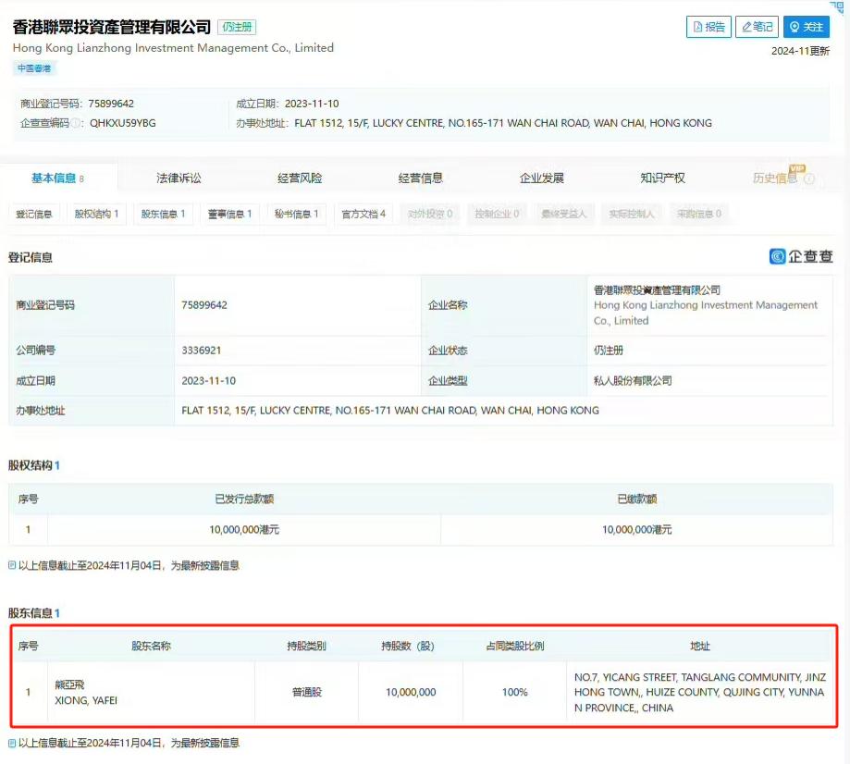Select the 股东信息 sub-tab

pos(163,214)
